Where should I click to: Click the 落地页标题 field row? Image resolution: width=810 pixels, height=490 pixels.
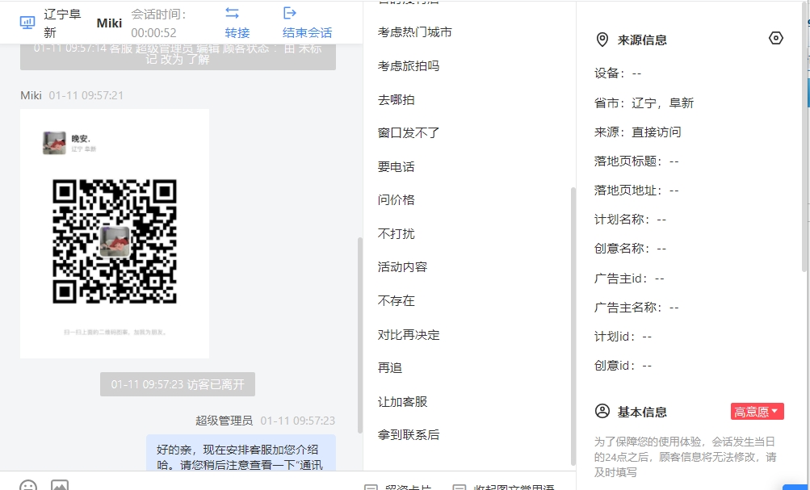pyautogui.click(x=636, y=161)
